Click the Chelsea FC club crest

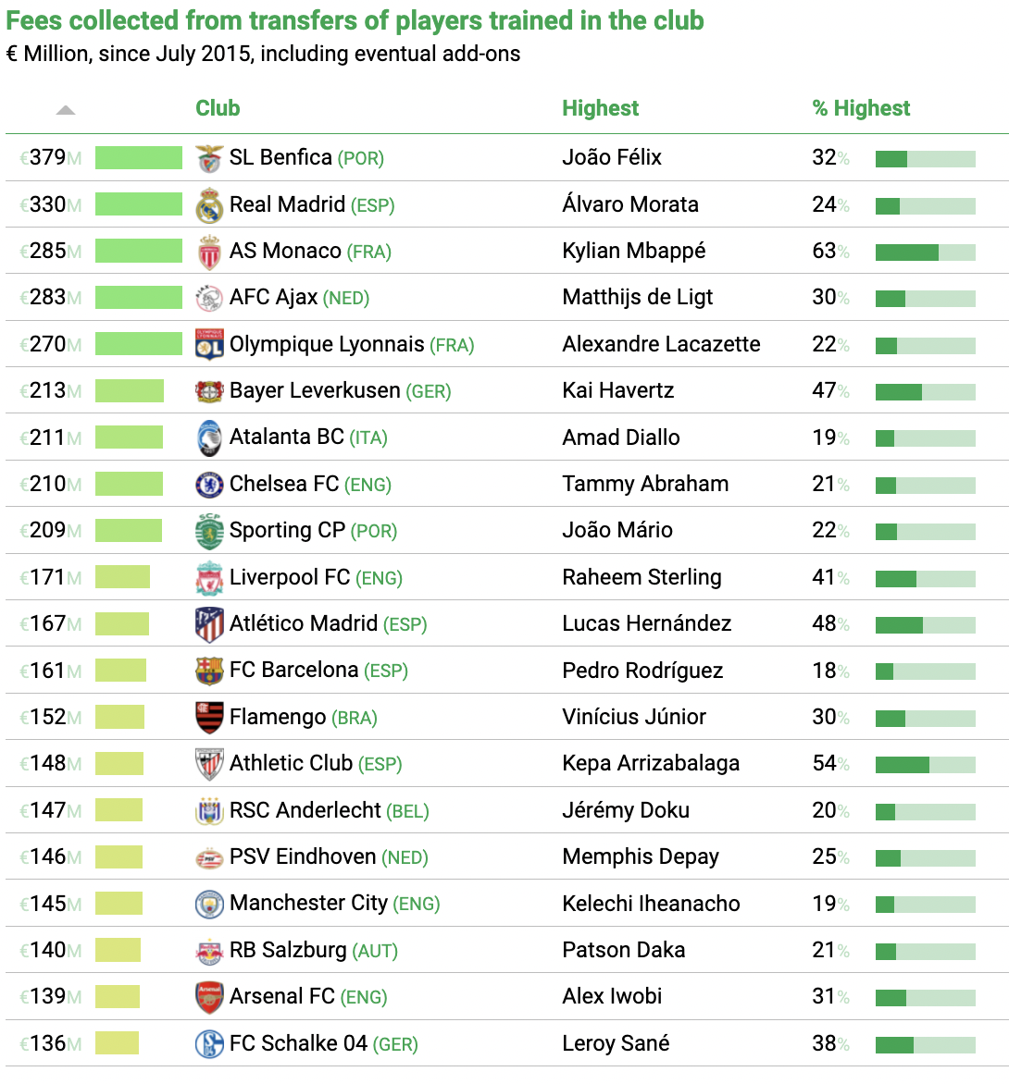209,485
